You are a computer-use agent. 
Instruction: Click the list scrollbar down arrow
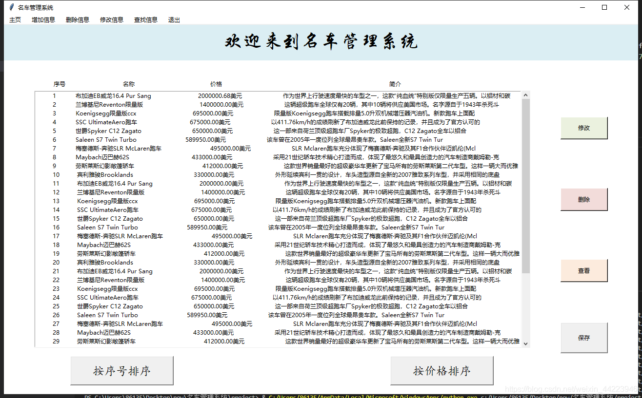coord(525,343)
